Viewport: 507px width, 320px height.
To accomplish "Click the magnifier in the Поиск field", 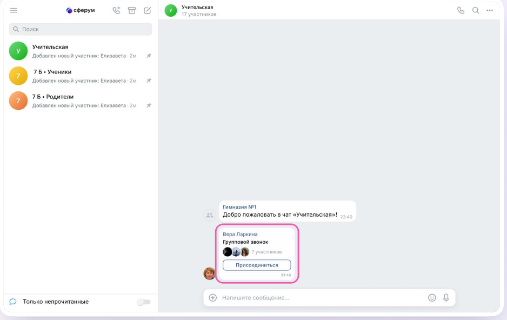I will pos(16,29).
